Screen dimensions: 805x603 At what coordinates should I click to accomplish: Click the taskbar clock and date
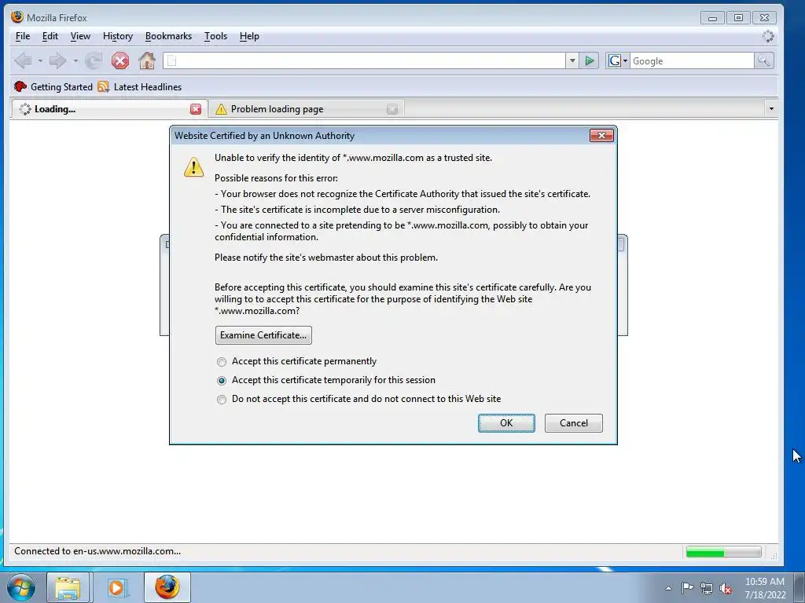pos(765,588)
